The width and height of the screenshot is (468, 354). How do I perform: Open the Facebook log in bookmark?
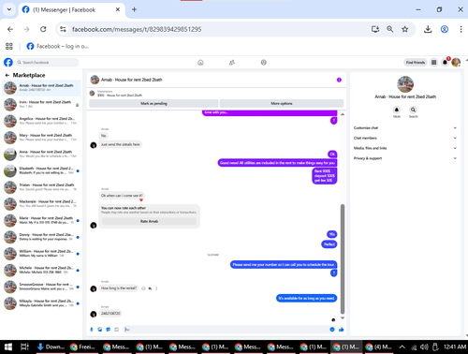pyautogui.click(x=57, y=46)
